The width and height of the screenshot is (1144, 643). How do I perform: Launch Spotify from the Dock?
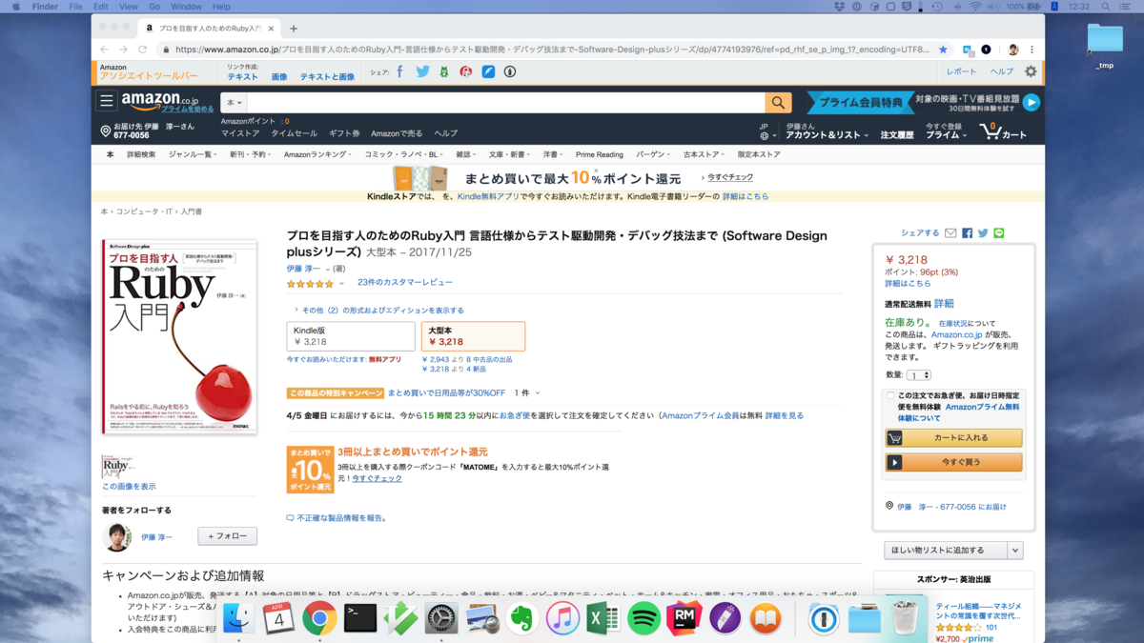644,619
